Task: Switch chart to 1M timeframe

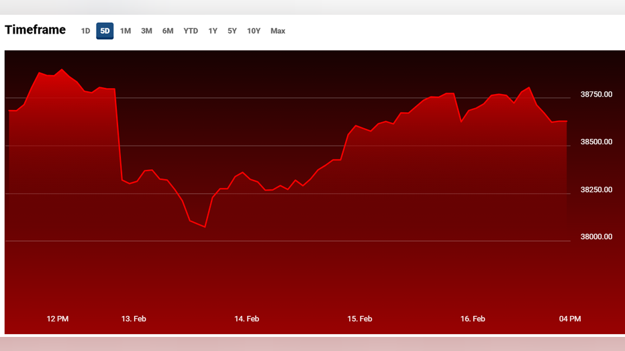Action: pyautogui.click(x=126, y=31)
